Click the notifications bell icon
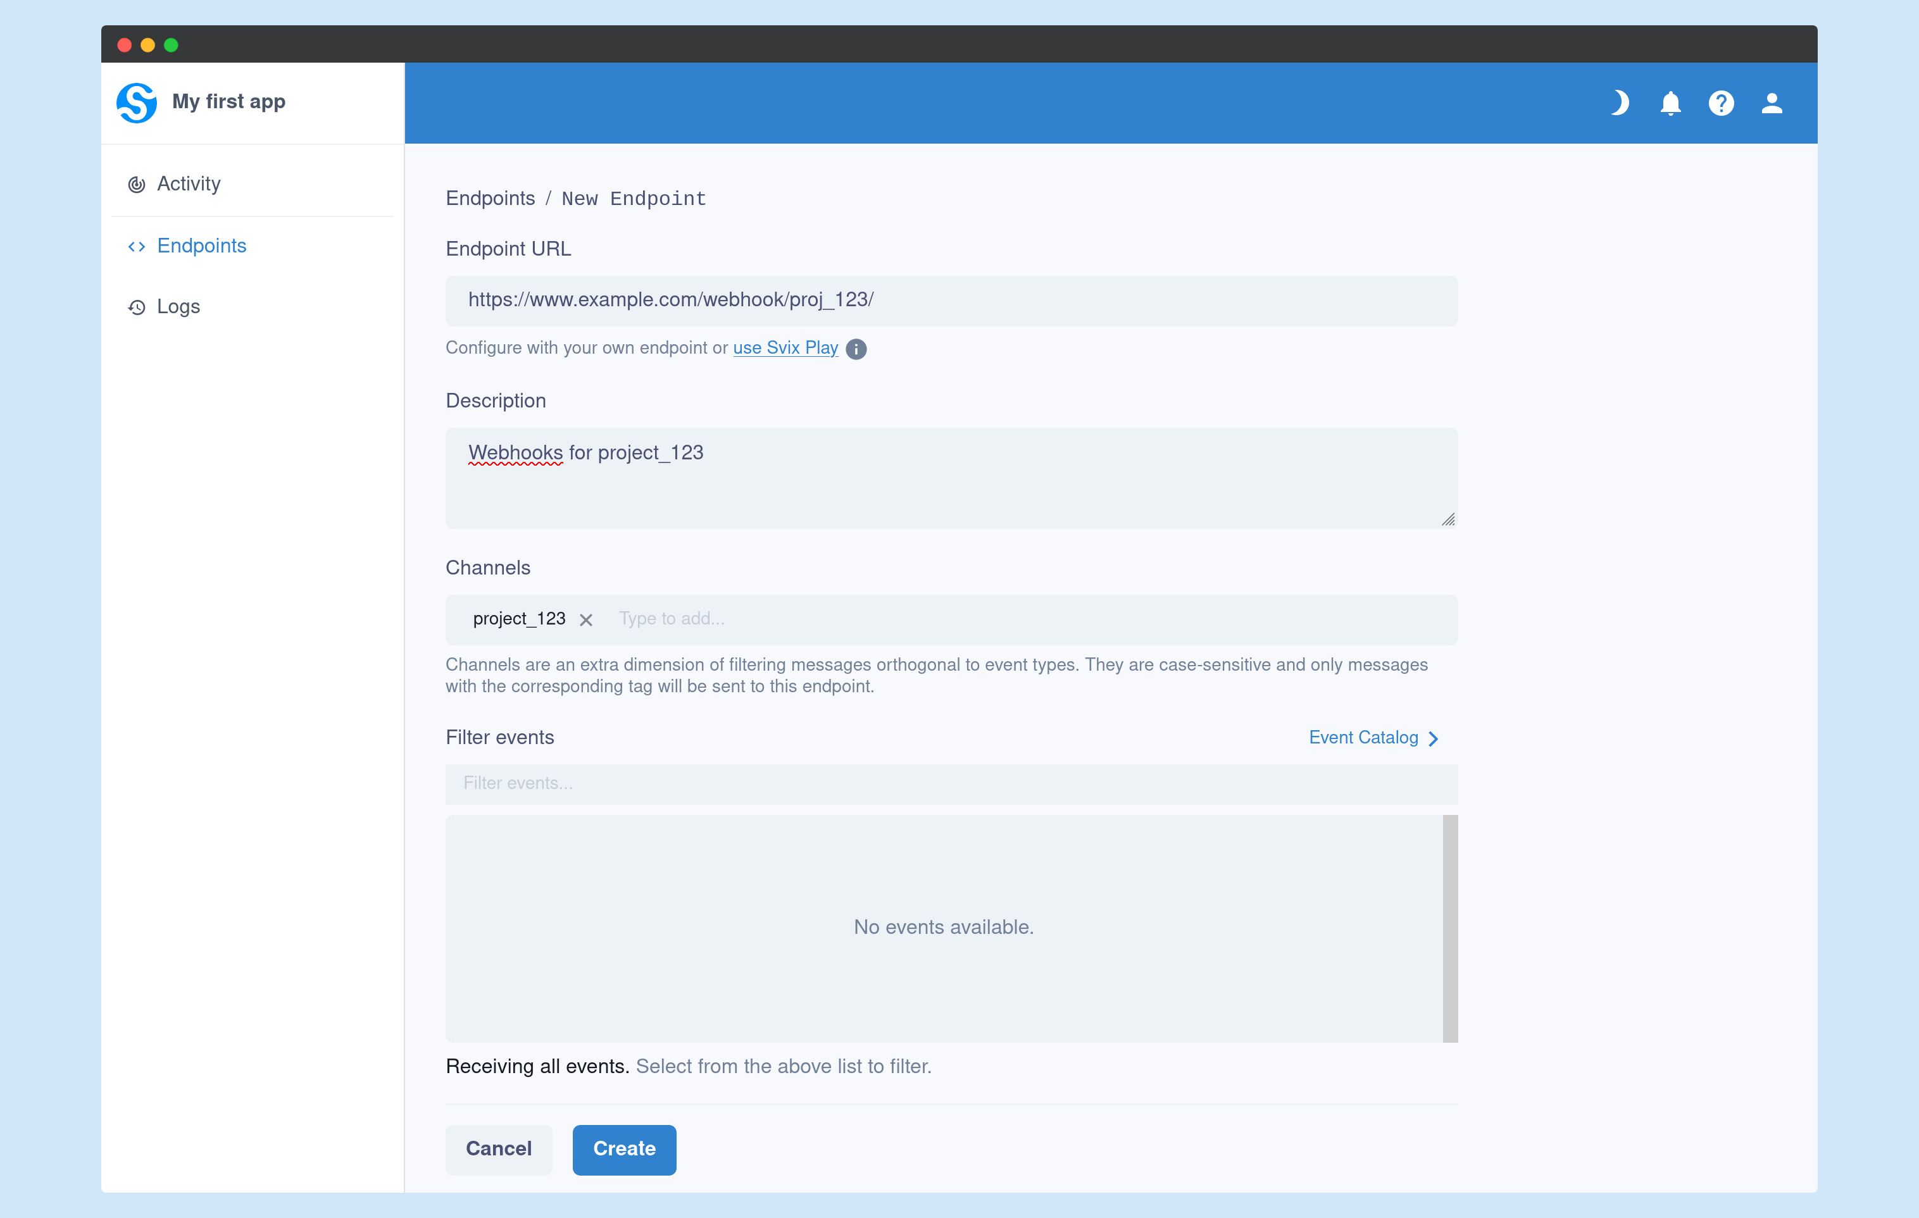Viewport: 1919px width, 1218px height. tap(1670, 102)
